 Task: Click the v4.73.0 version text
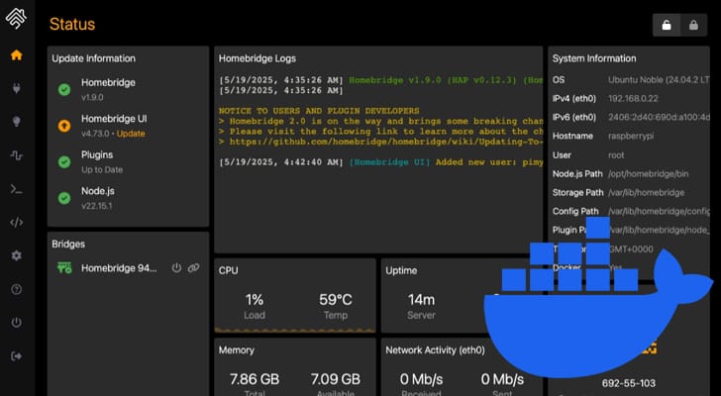click(97, 134)
